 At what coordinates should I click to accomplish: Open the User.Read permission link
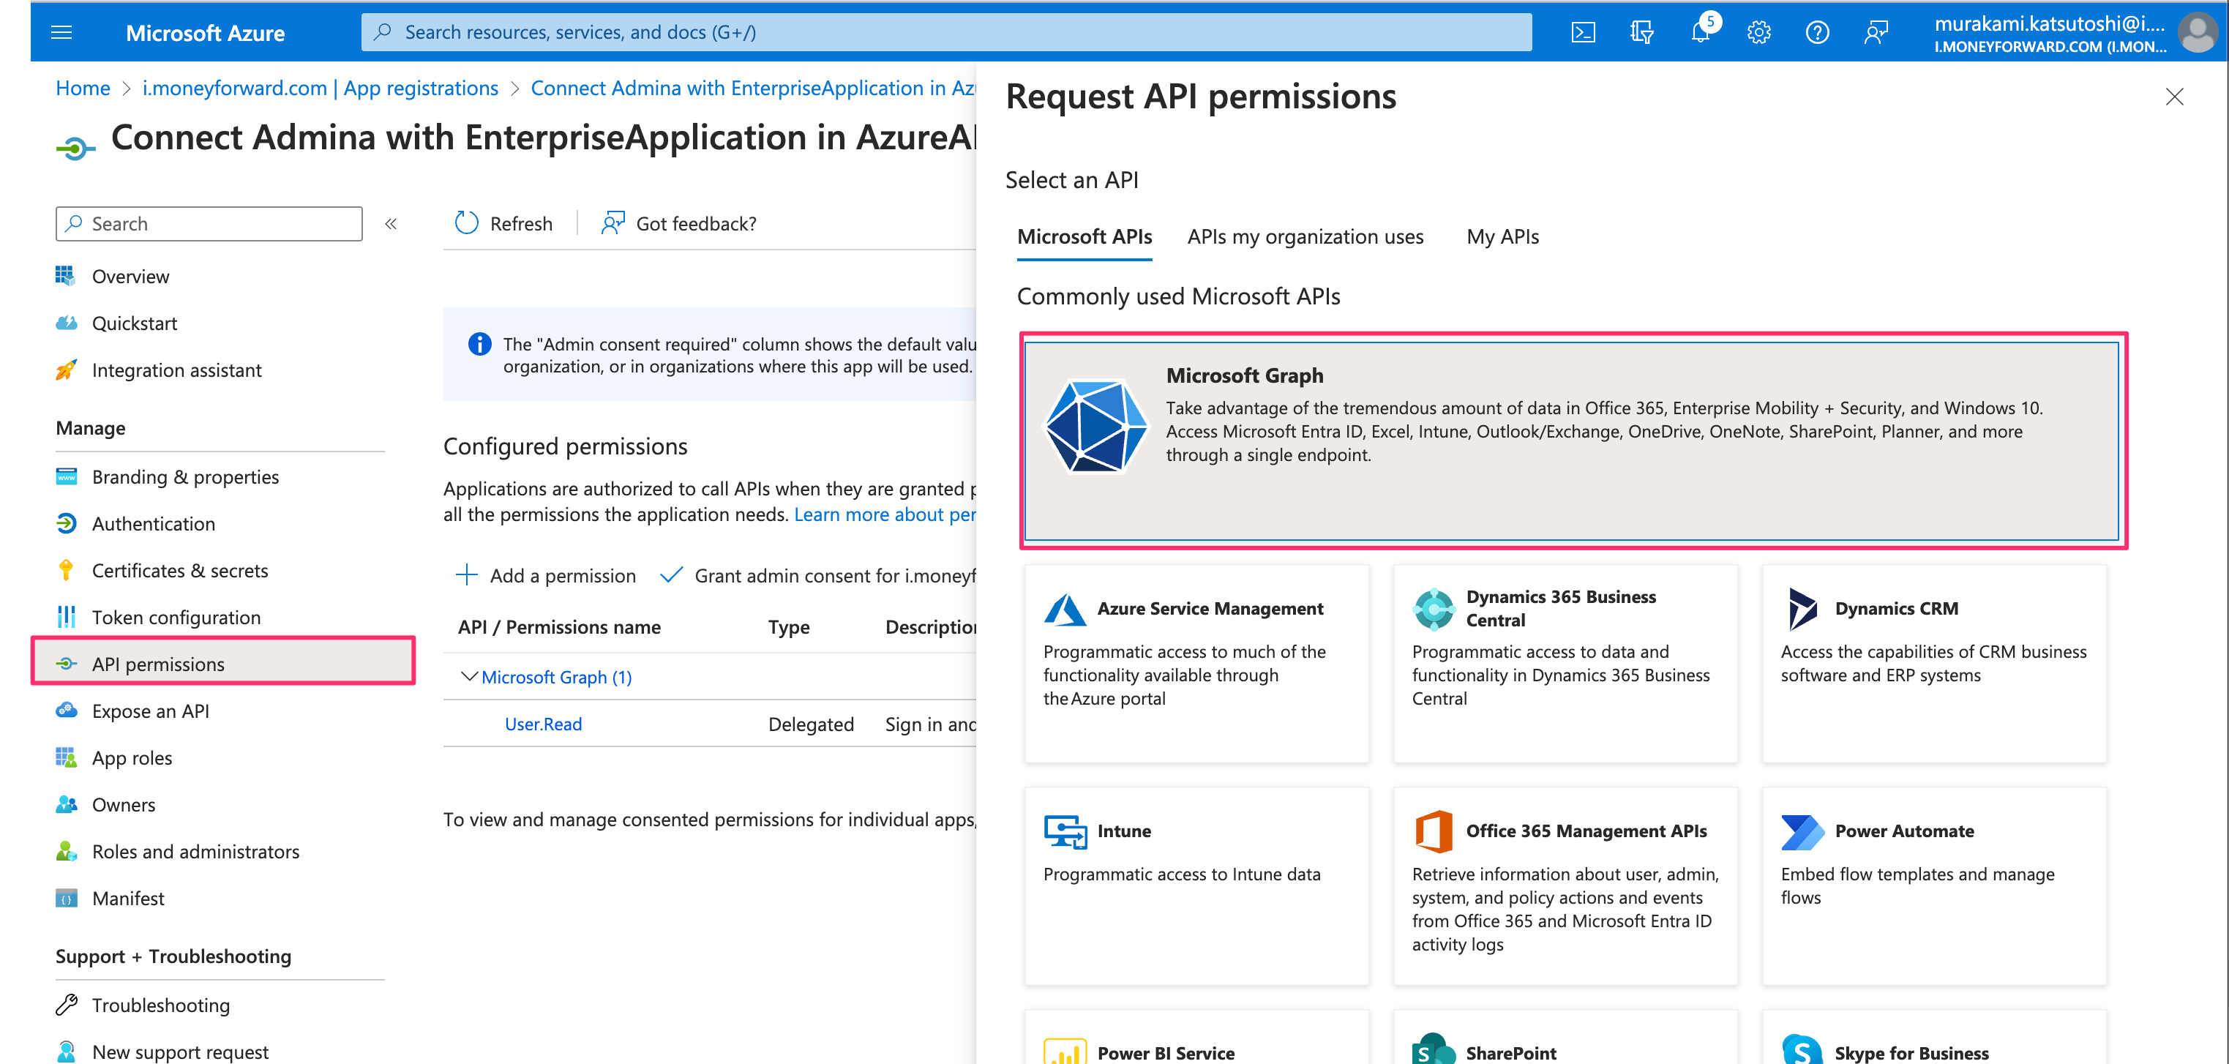tap(542, 724)
